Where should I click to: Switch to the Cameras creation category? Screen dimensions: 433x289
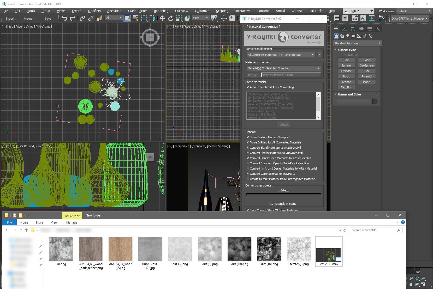(353, 36)
